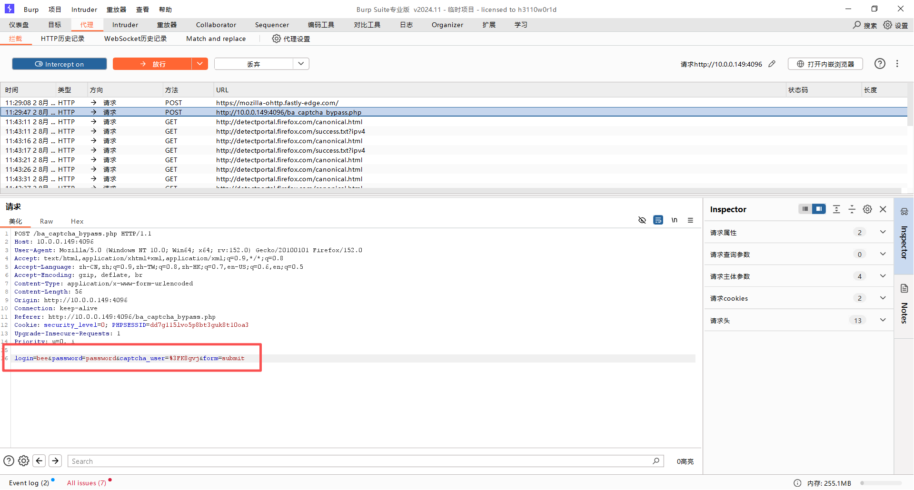Screen dimensions: 914x490
Task: Open All issues (7) in status bar
Action: (87, 483)
